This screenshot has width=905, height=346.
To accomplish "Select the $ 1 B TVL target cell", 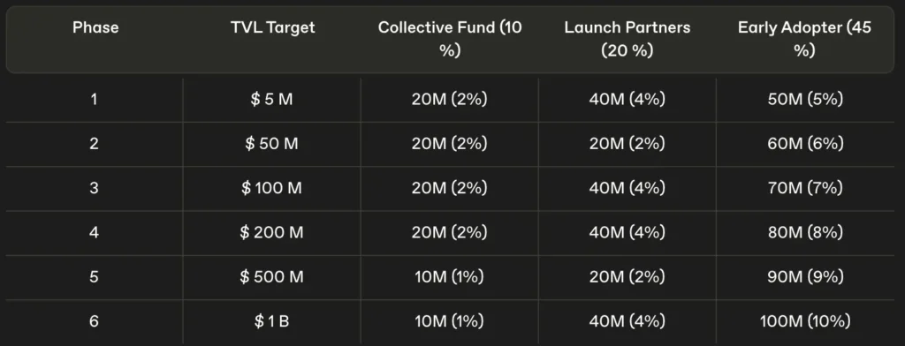I will tap(272, 322).
